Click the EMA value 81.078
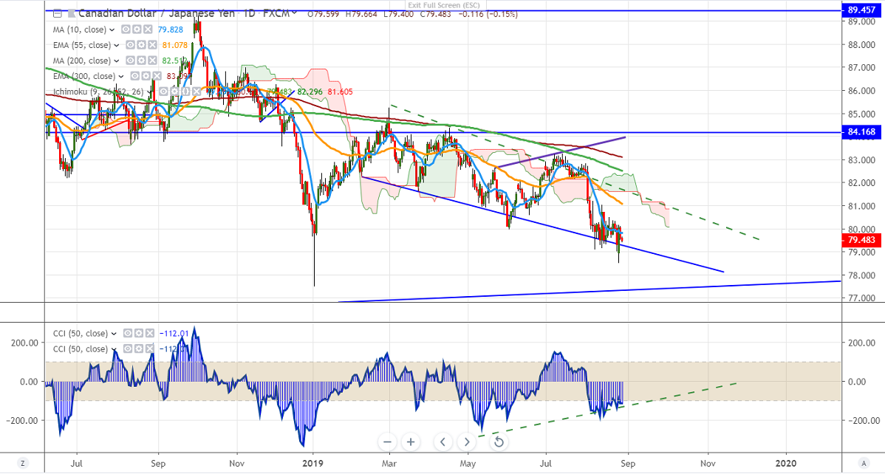The height and width of the screenshot is (474, 885). click(175, 45)
